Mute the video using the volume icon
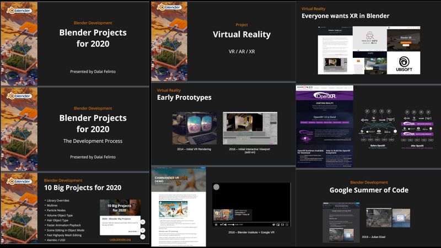The image size is (441, 248). 225,225
